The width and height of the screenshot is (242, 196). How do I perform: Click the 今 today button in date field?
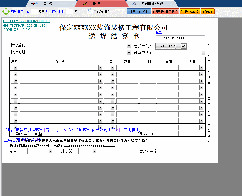click(183, 46)
